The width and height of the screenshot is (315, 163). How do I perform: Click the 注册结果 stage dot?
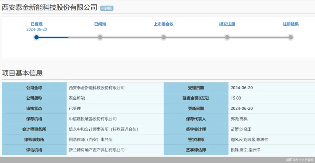pyautogui.click(x=290, y=37)
